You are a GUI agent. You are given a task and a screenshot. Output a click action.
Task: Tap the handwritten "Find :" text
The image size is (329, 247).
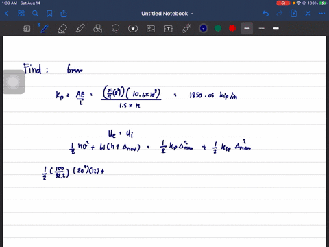click(36, 69)
